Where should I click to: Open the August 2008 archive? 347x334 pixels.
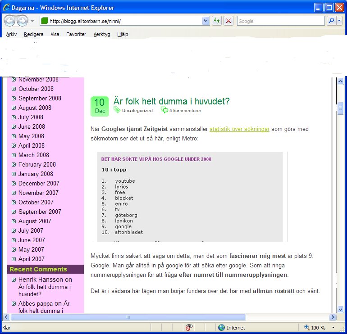click(35, 108)
